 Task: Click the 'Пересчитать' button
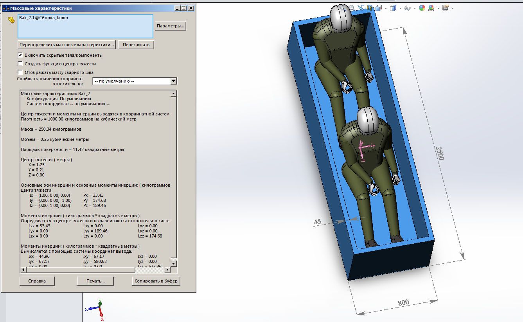136,45
